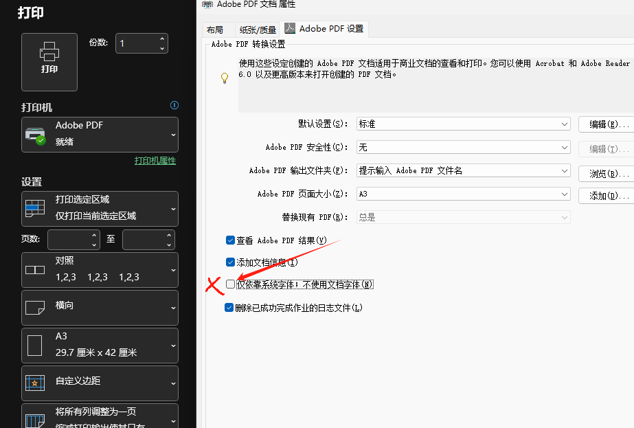The height and width of the screenshot is (428, 634).
Task: Decrease the copies count with down arrow
Action: (161, 48)
